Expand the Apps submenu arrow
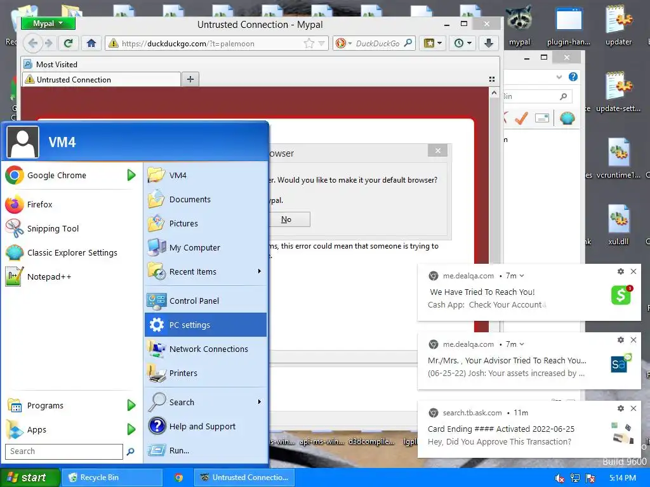 coord(131,429)
